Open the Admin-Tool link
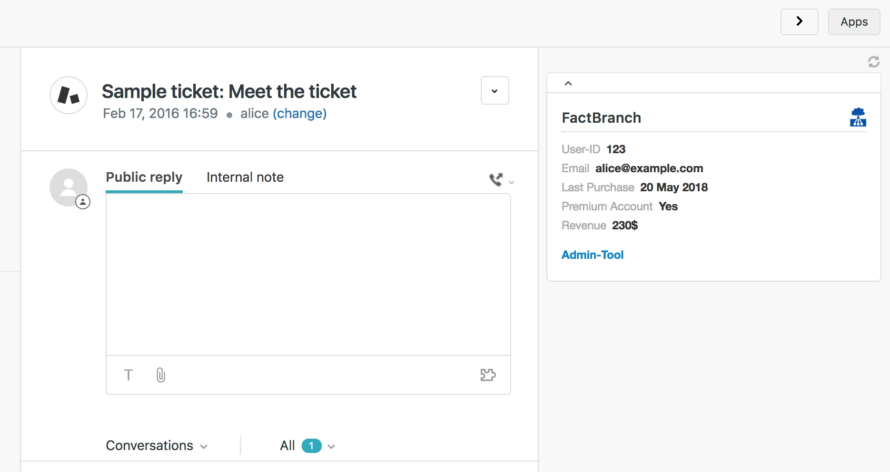The image size is (890, 472). [x=593, y=255]
